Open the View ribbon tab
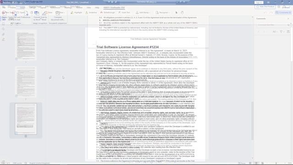The image size is (293, 165). tap(88, 8)
